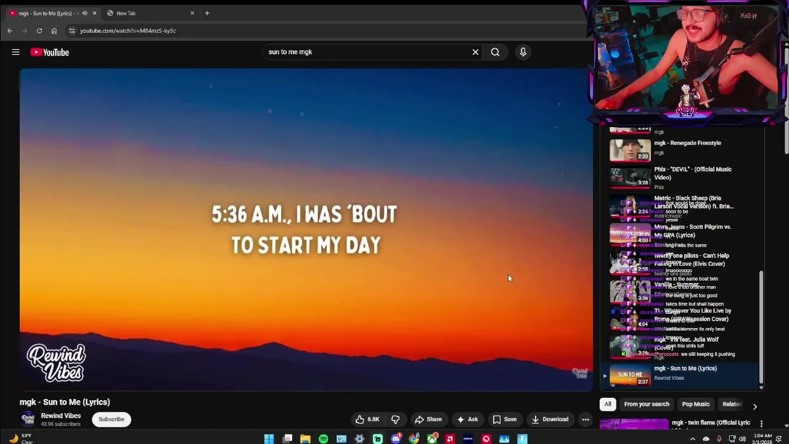
Task: Click the main video player area
Action: 306,229
